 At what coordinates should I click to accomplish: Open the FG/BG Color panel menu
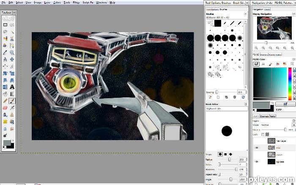pos(294,59)
